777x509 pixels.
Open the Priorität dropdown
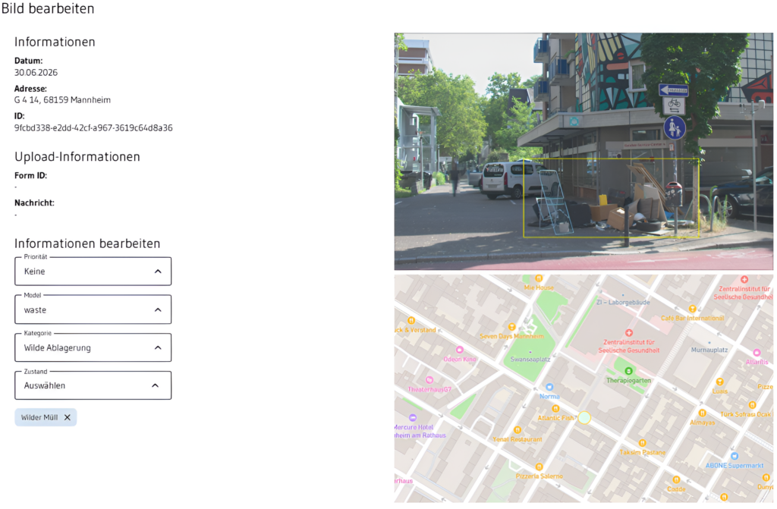[93, 271]
